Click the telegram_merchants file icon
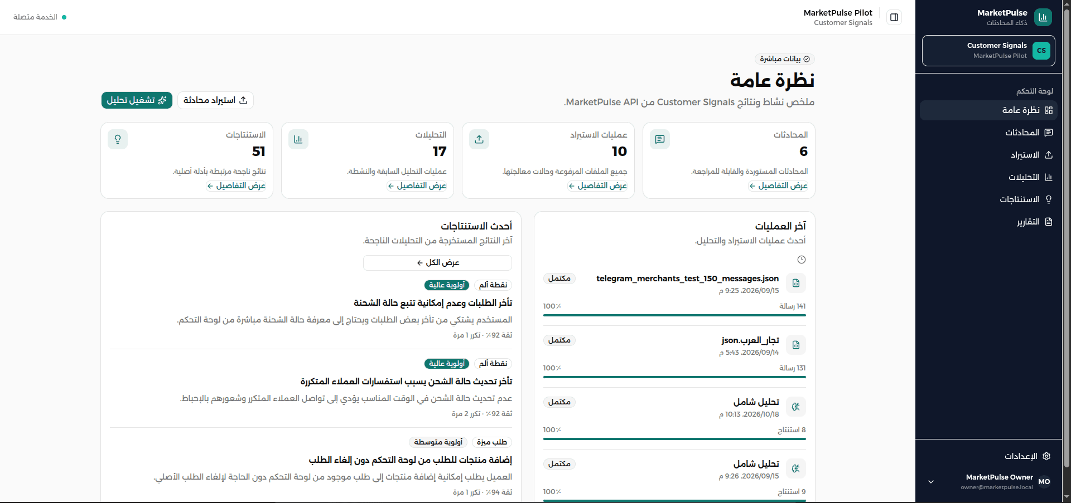This screenshot has height=503, width=1071. (x=796, y=283)
